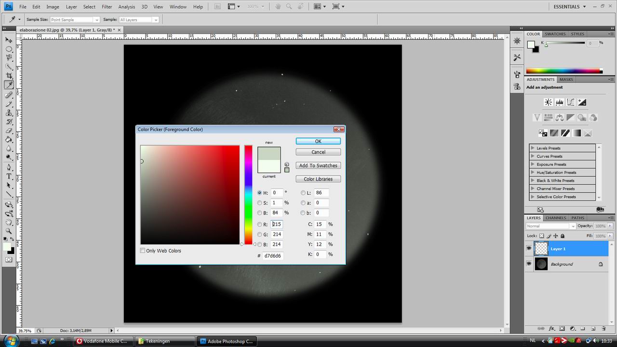This screenshot has height=347, width=617.
Task: Select the Zoom tool in toolbox
Action: [9, 231]
